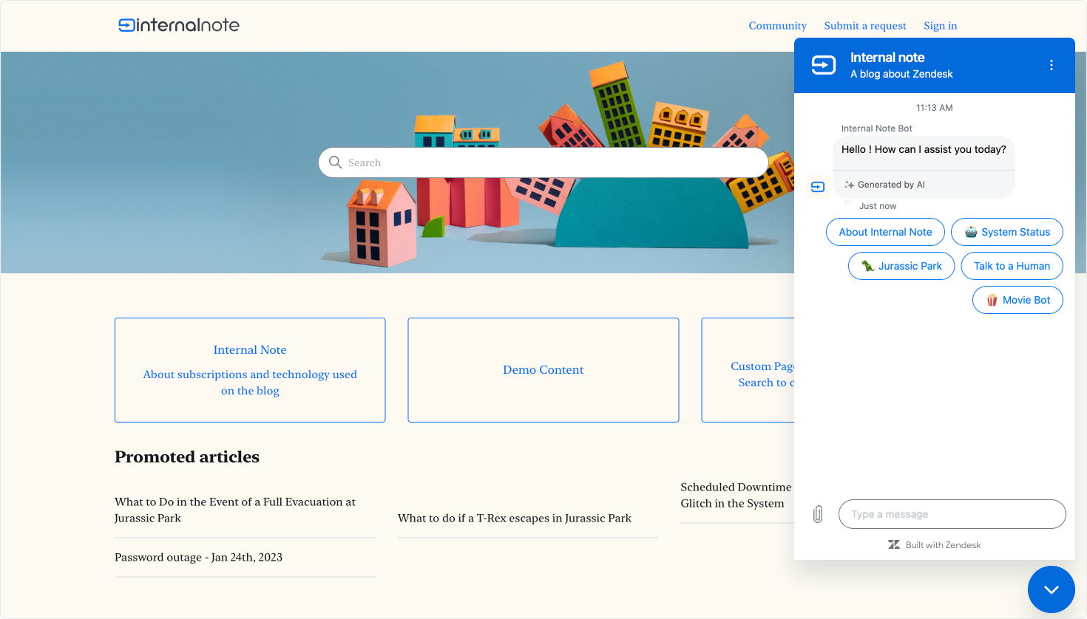Open the Submit a request link
The width and height of the screenshot is (1087, 619).
tap(865, 26)
